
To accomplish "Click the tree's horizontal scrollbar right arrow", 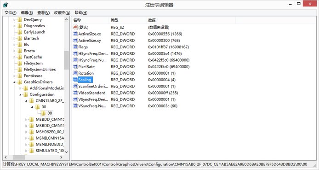I will [x=61, y=157].
